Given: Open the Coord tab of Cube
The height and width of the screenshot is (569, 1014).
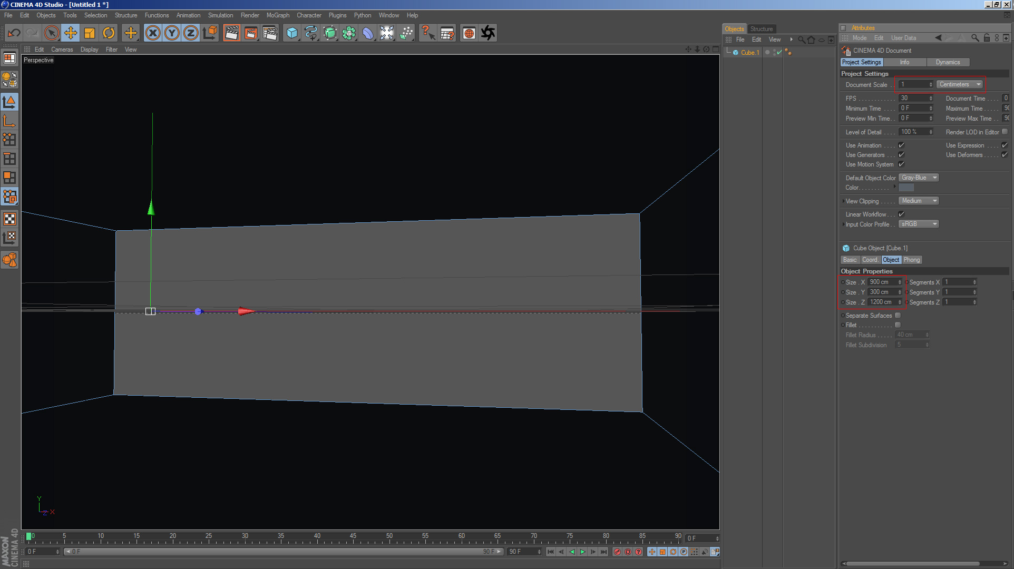Looking at the screenshot, I should point(870,260).
